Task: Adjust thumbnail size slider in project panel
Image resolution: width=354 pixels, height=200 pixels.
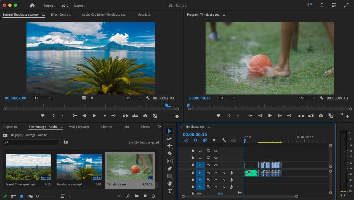Action: click(x=46, y=196)
